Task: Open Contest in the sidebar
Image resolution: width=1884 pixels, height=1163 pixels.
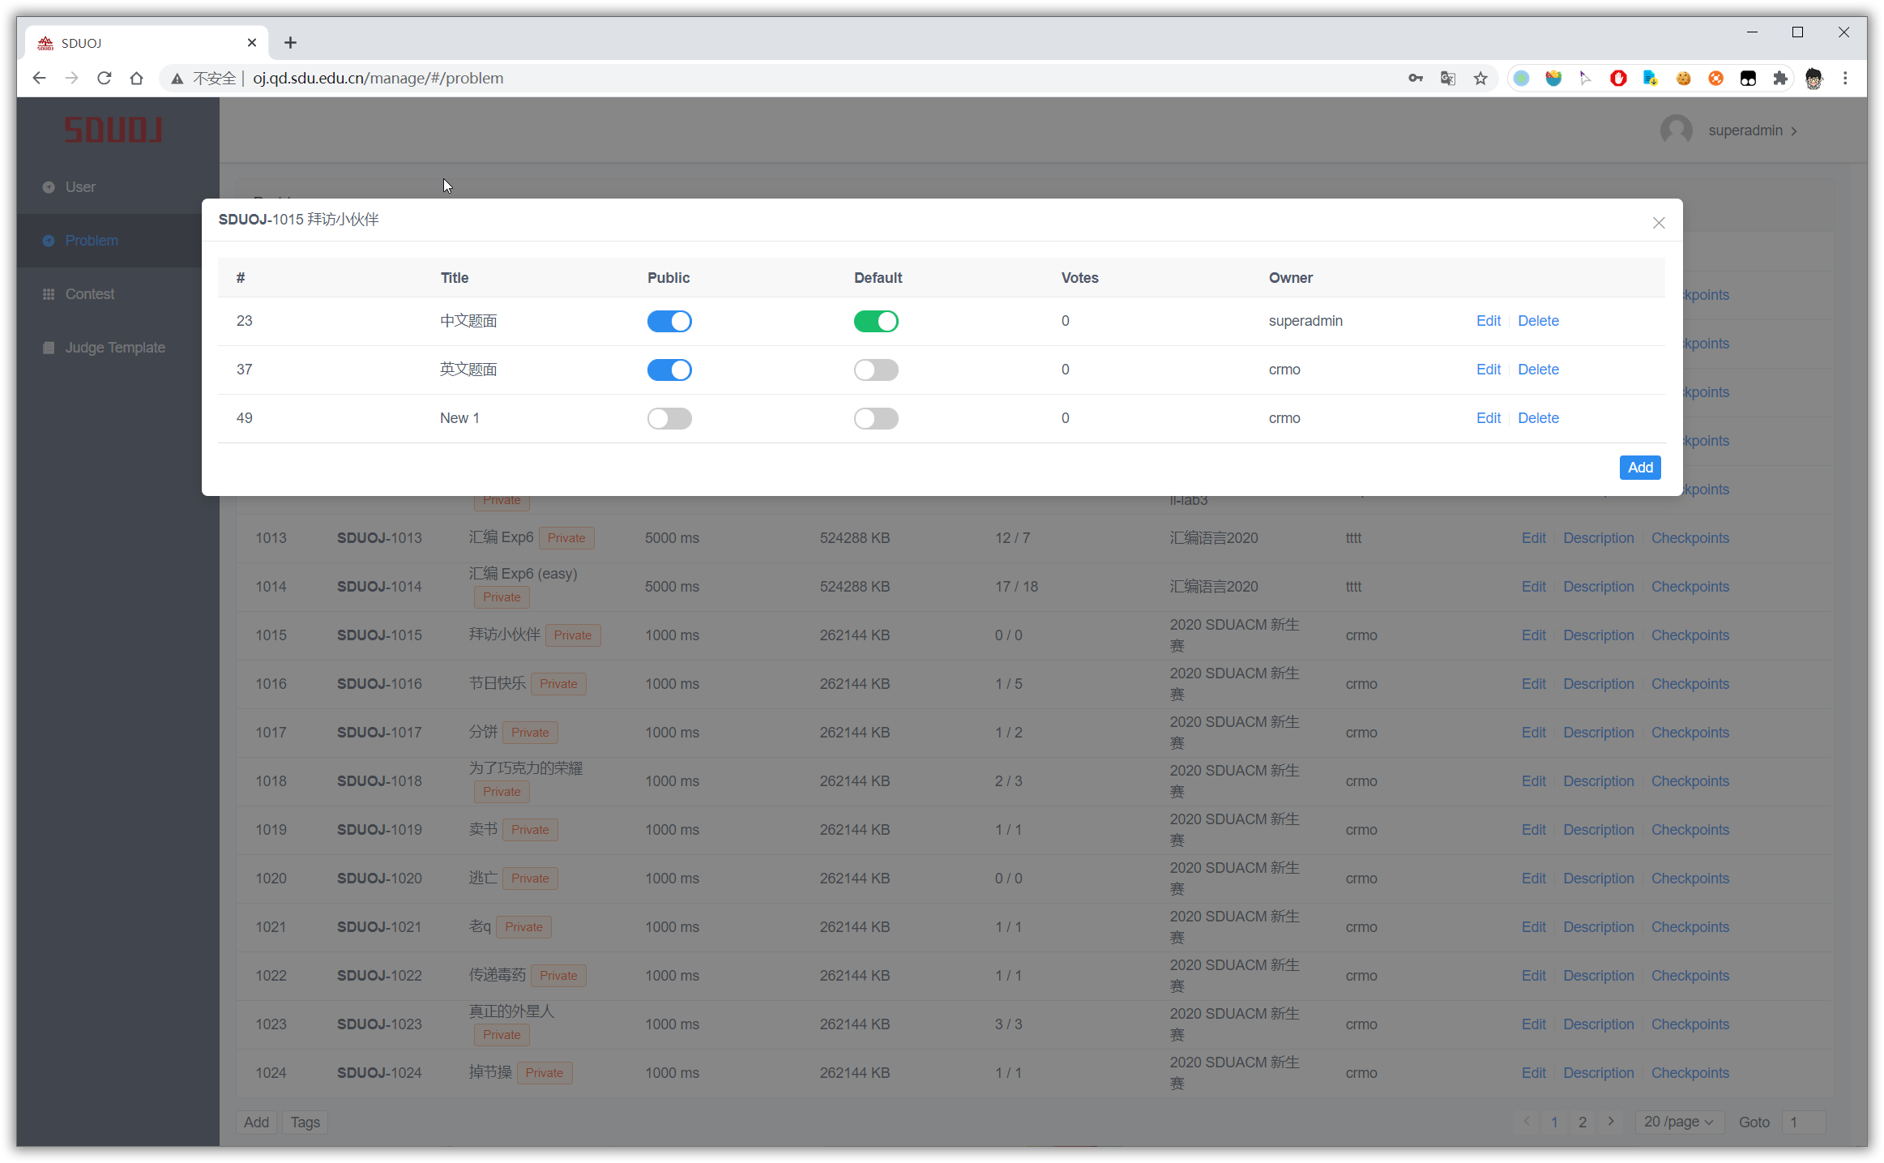Action: (89, 294)
